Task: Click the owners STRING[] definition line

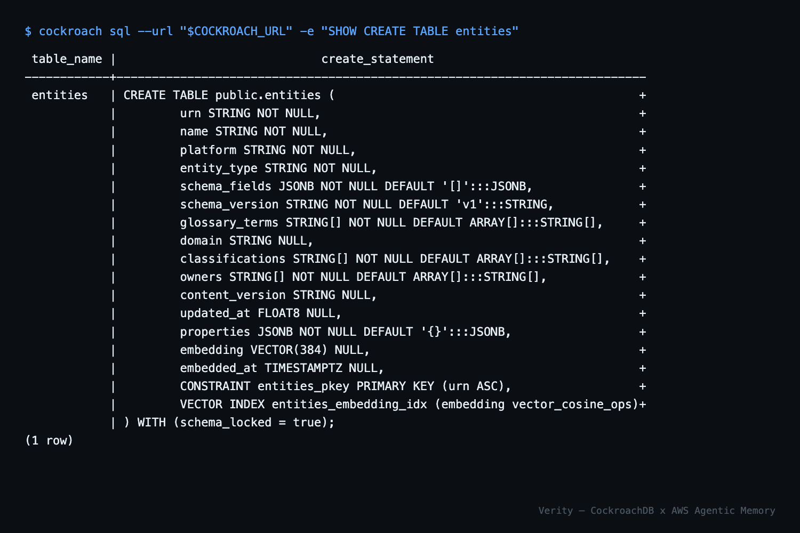Action: pos(363,277)
